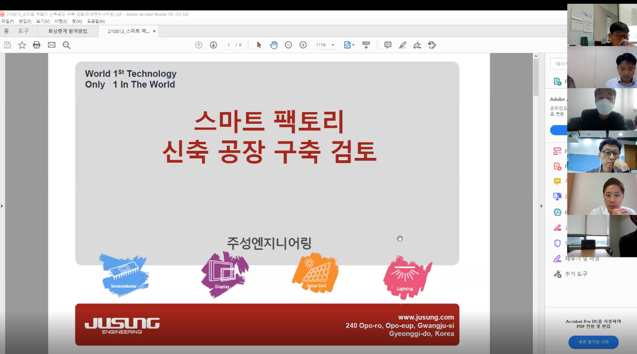Click the vertical document scrollbar thumb
637x354 pixels.
click(x=536, y=78)
